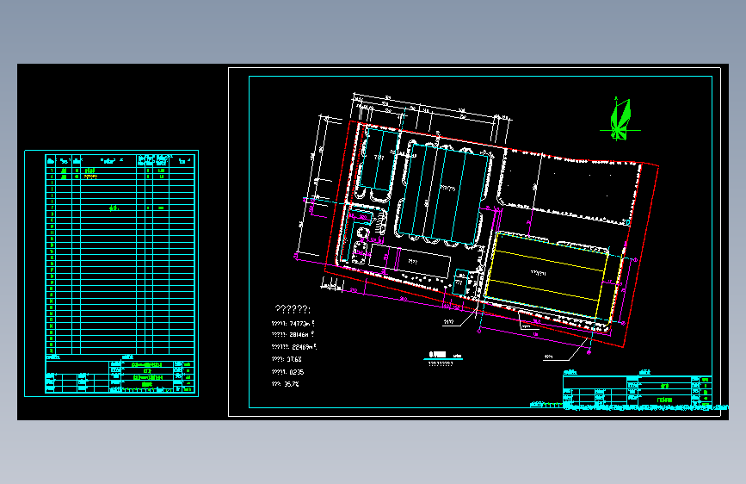Pick the large cyan-outlined central building
Image resolution: width=746 pixels, height=484 pixels.
click(x=443, y=195)
